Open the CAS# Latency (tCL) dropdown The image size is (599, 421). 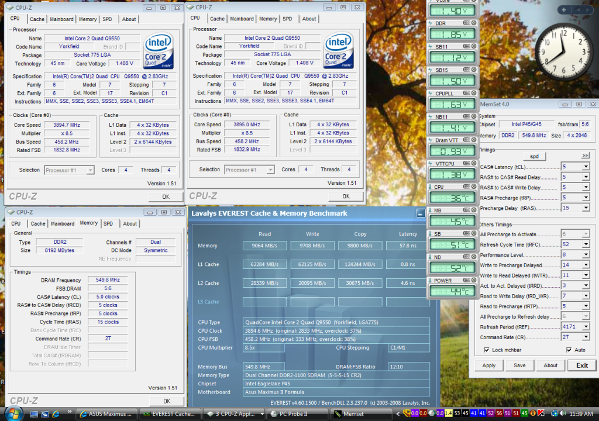(586, 167)
